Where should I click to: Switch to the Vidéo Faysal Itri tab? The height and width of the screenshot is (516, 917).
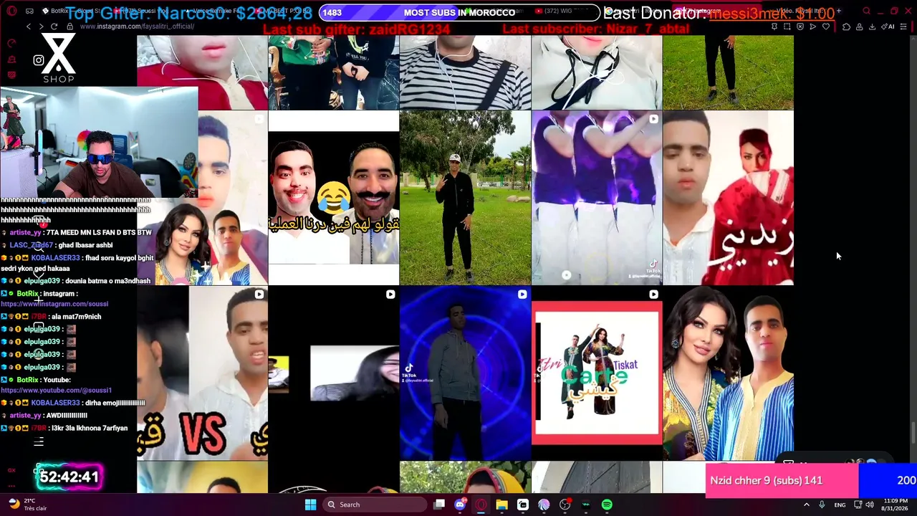coord(799,11)
